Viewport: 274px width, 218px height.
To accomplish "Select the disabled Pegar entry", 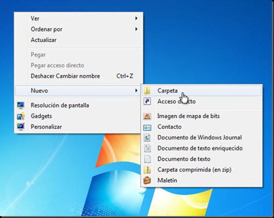I will pyautogui.click(x=78, y=54).
